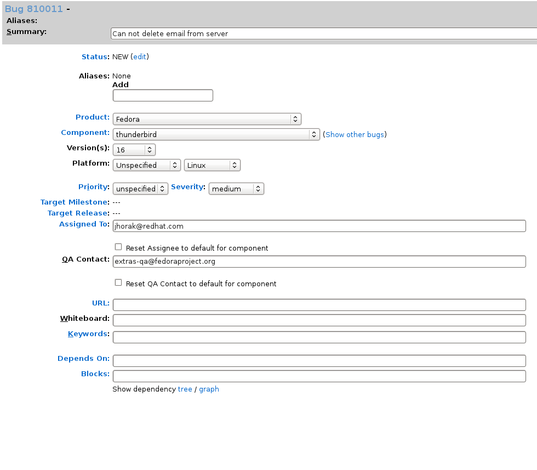Open the Target Milestone help link
The height and width of the screenshot is (470, 537).
75,202
